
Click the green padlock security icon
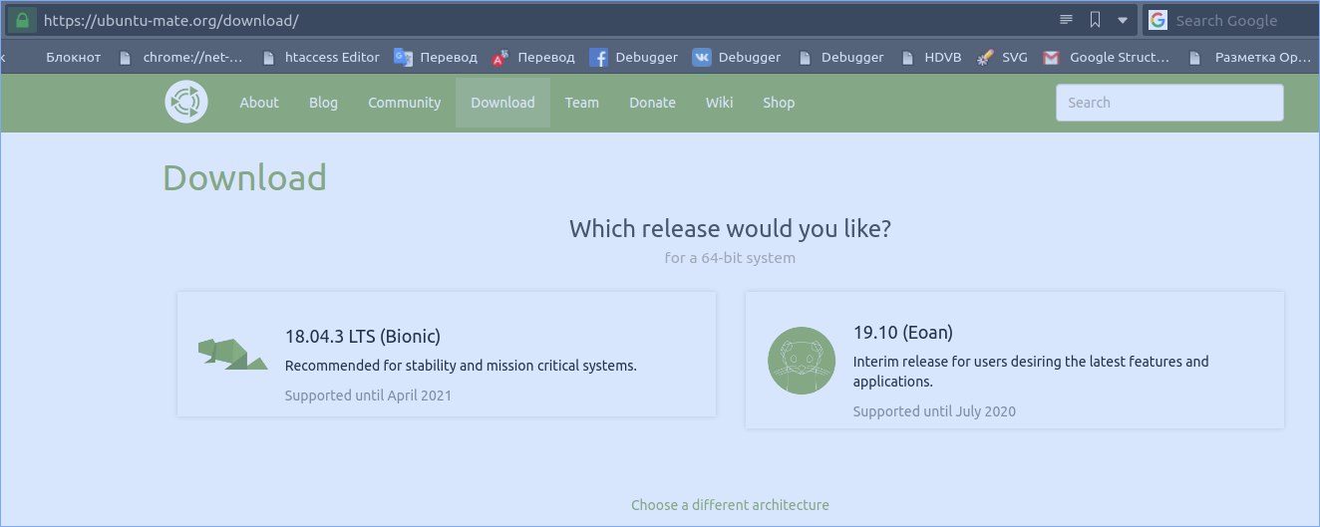(22, 20)
